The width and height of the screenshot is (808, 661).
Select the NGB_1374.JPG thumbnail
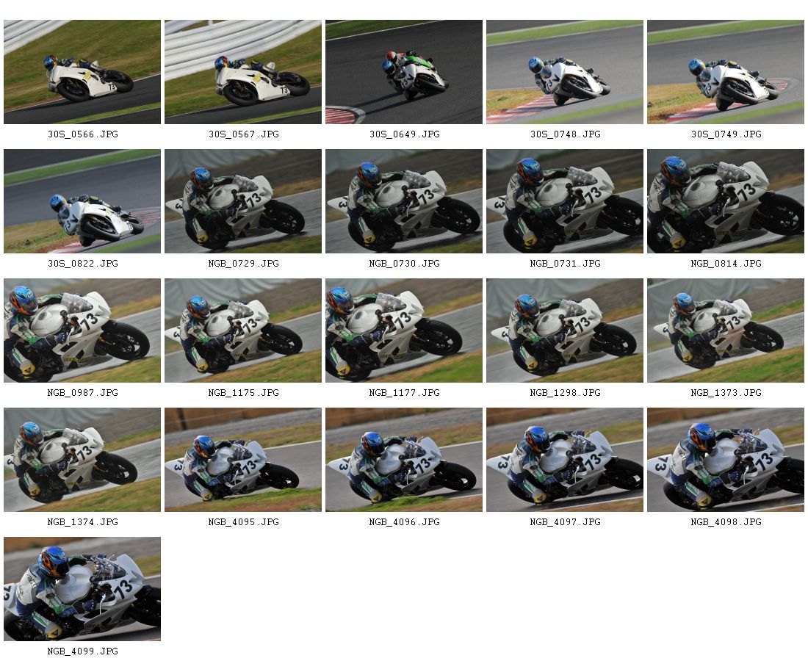pos(82,460)
